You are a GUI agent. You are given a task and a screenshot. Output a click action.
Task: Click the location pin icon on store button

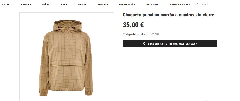[144, 44]
